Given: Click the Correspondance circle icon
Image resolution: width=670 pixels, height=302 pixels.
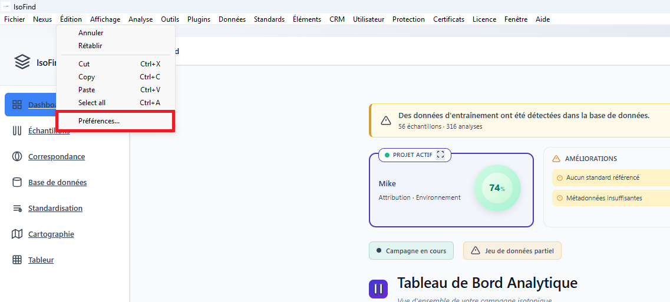Looking at the screenshot, I should point(17,156).
